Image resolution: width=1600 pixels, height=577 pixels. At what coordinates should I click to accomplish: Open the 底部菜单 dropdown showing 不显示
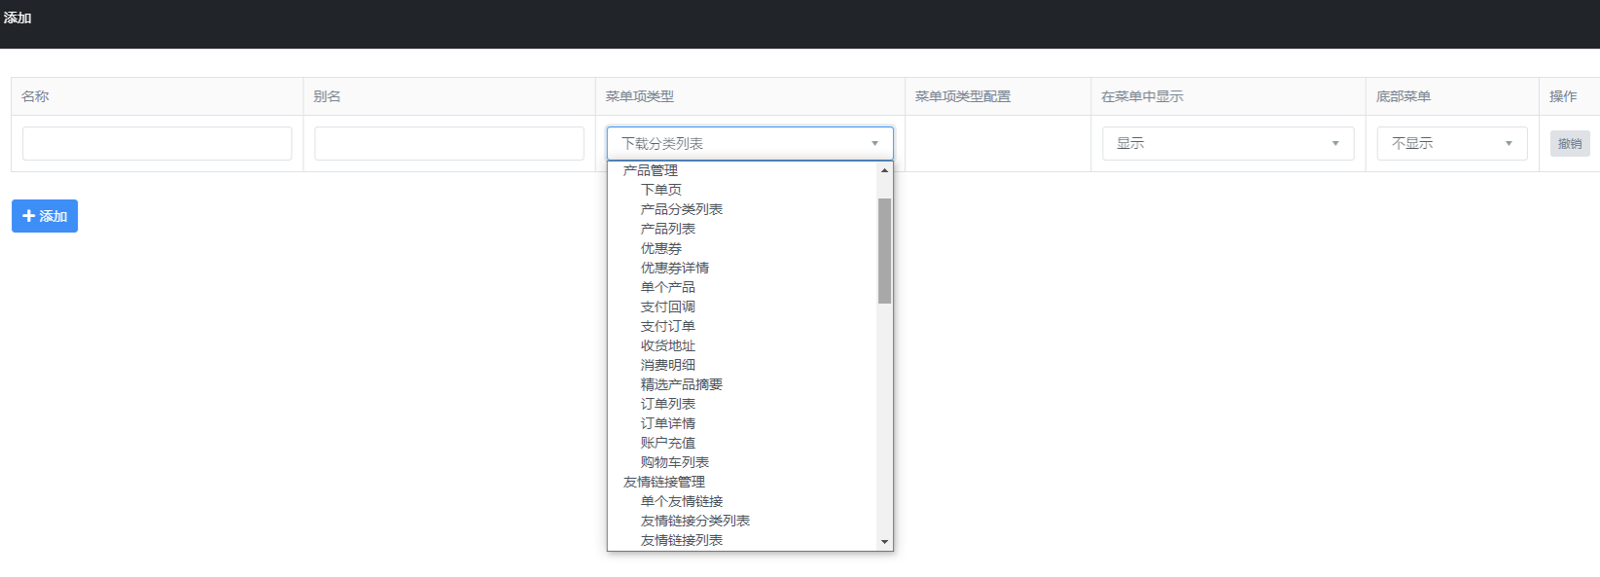click(1451, 144)
